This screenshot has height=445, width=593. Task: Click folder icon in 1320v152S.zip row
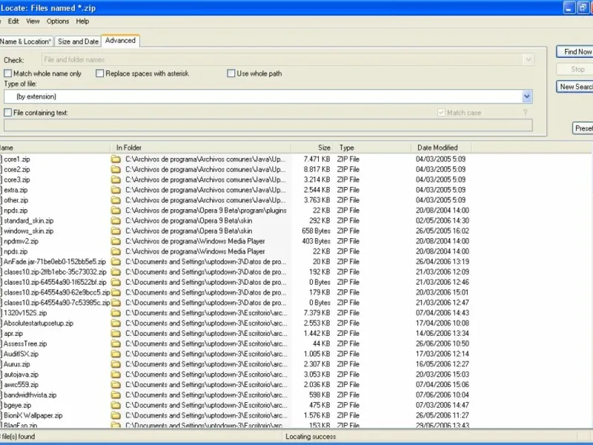[116, 313]
